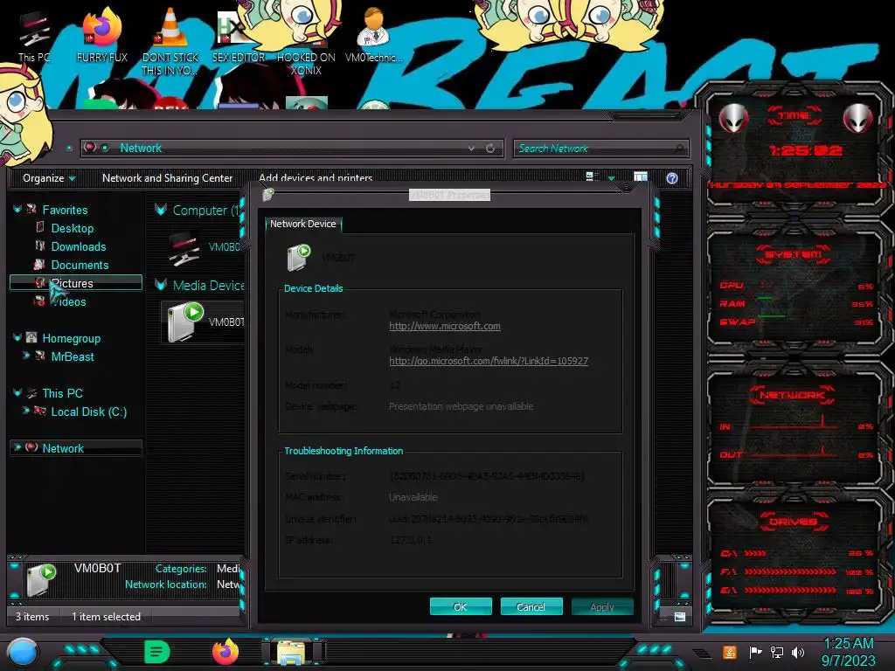Viewport: 895px width, 671px height.
Task: Expand the Network tree node
Action: [x=17, y=448]
